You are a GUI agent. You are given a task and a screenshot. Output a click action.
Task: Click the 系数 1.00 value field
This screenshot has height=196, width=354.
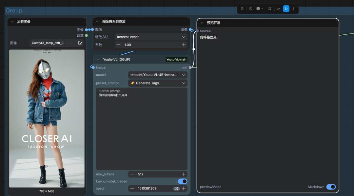click(x=151, y=45)
